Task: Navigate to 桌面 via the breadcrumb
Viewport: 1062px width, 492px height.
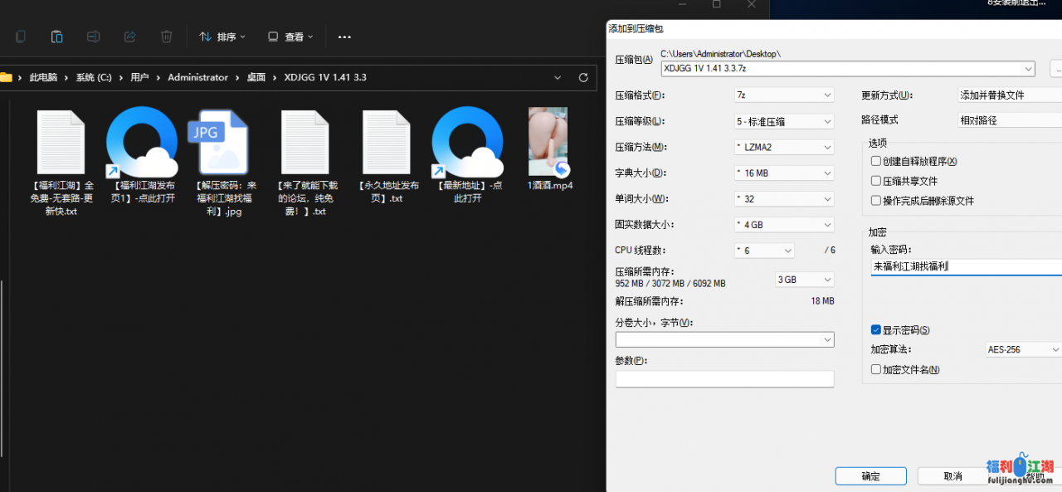Action: [x=256, y=77]
